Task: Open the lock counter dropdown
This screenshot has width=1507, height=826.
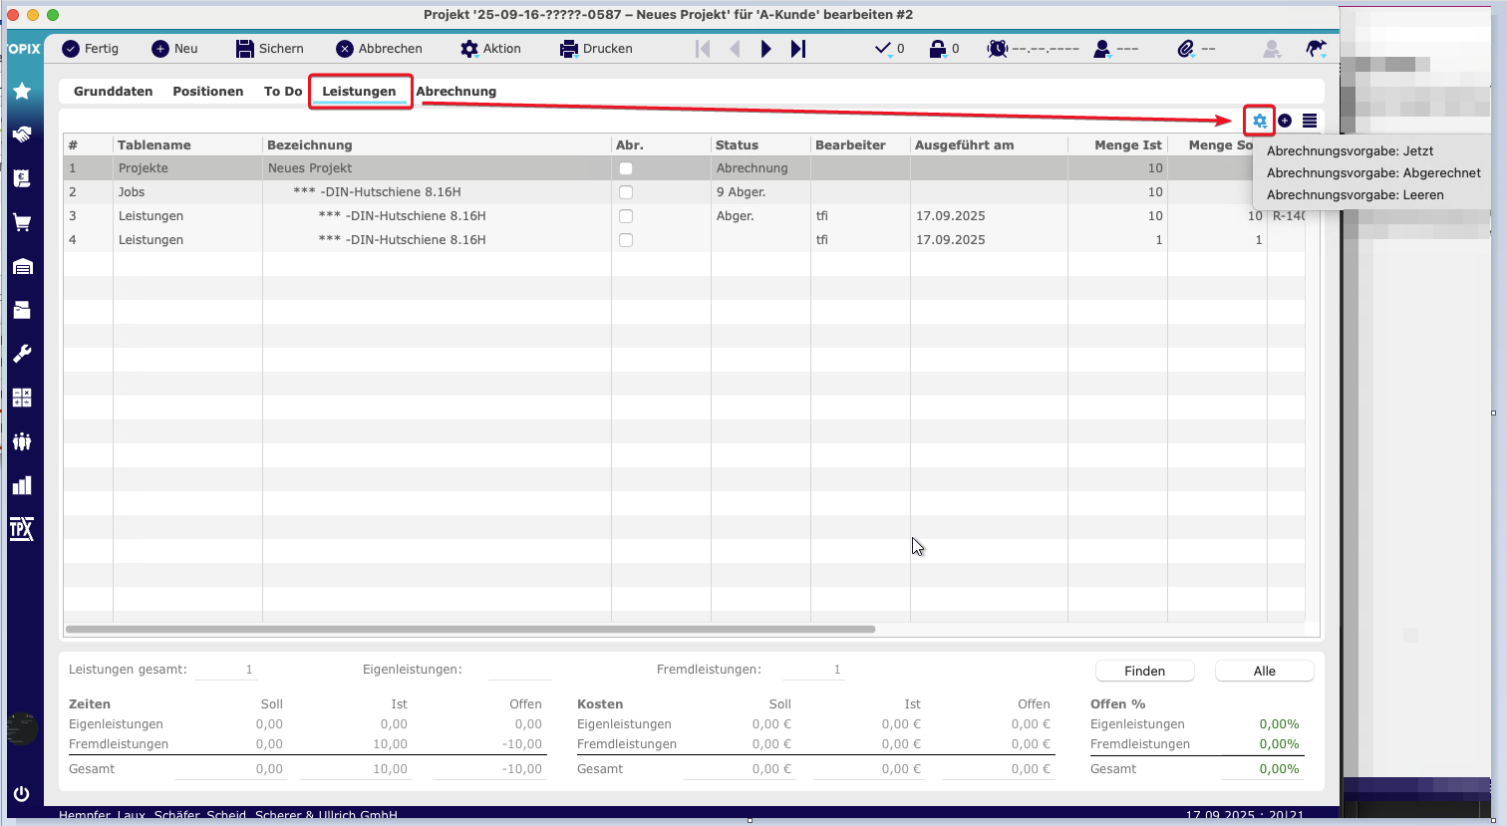Action: pos(944,49)
